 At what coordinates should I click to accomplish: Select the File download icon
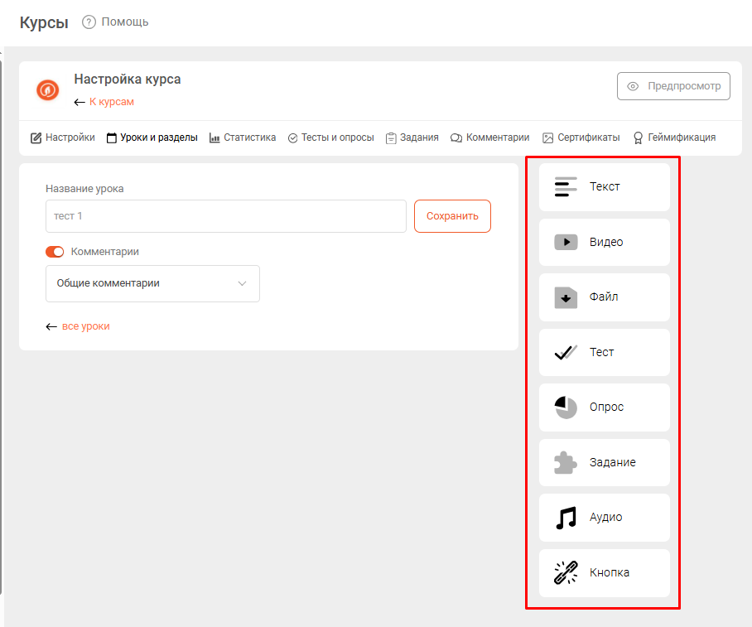(x=566, y=297)
